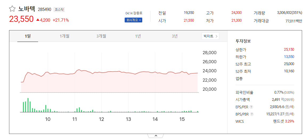
Task: Click the 하한가 value 13,550
Action: tap(289, 57)
